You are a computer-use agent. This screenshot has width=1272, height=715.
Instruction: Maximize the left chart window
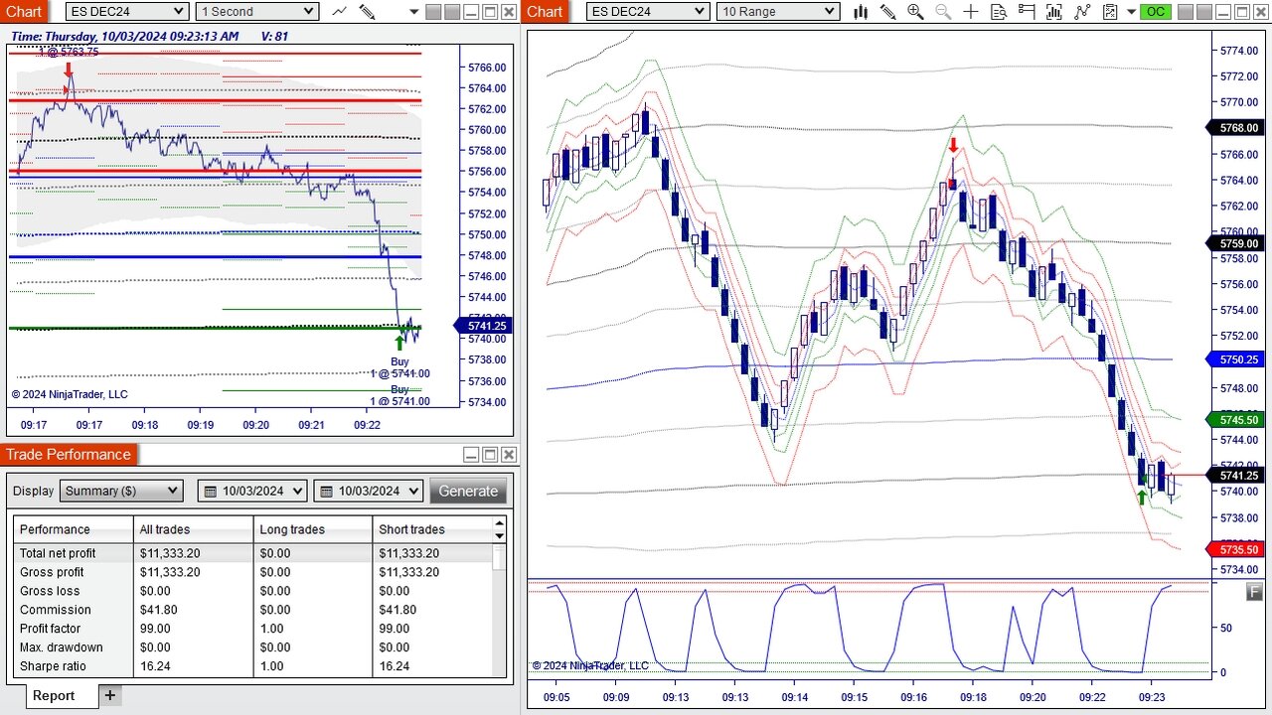pyautogui.click(x=490, y=12)
